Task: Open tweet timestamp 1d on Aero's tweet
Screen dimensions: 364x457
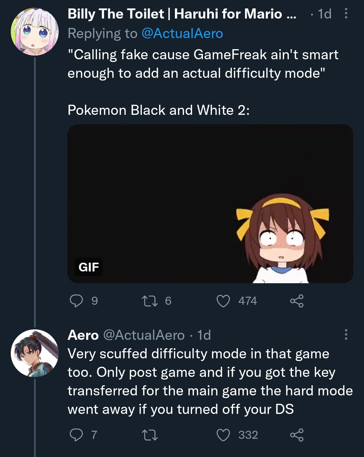Action: click(x=204, y=335)
